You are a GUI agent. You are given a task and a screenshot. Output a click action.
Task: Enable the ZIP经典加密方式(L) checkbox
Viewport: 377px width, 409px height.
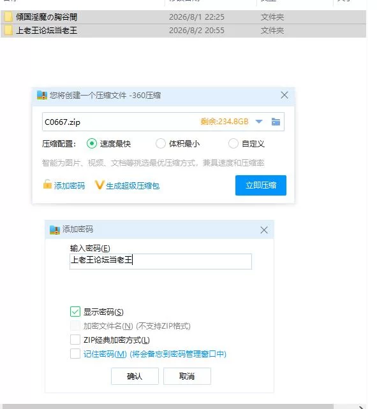click(75, 340)
